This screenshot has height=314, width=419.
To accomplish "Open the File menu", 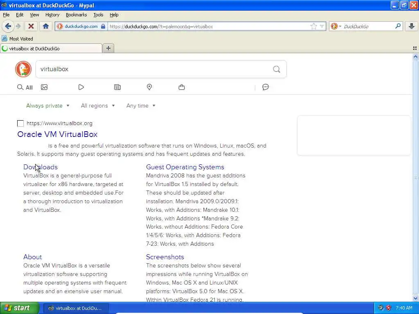I will [x=6, y=15].
